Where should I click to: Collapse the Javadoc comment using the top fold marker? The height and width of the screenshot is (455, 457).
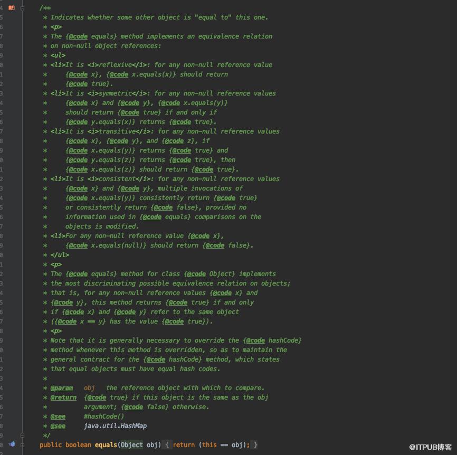[x=23, y=8]
